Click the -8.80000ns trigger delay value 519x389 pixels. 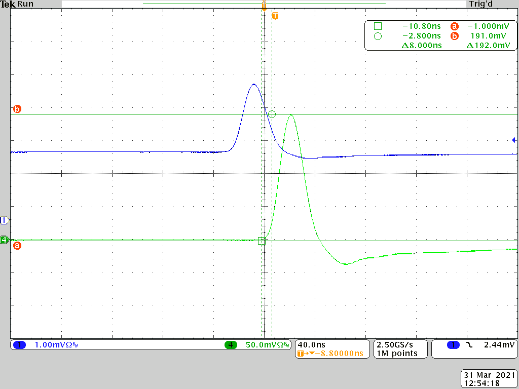(339, 353)
